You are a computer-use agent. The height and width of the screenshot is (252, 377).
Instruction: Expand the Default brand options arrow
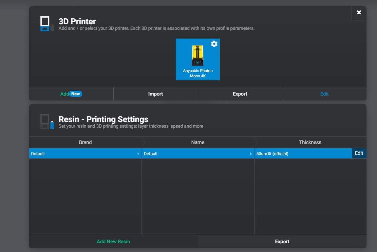(139, 153)
